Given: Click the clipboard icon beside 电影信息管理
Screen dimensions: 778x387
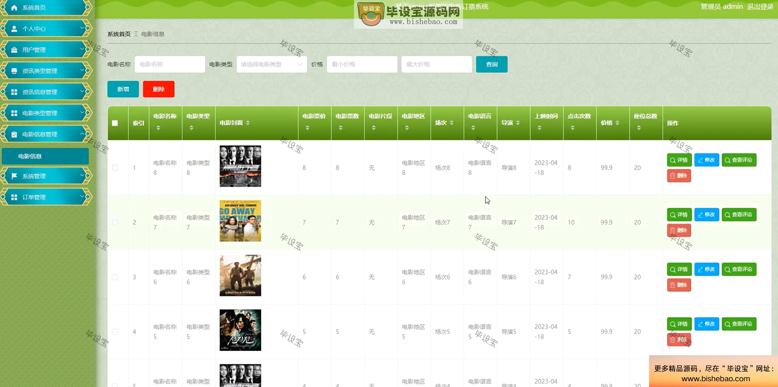Looking at the screenshot, I should point(14,134).
